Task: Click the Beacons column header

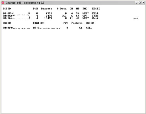Action: 47,9
